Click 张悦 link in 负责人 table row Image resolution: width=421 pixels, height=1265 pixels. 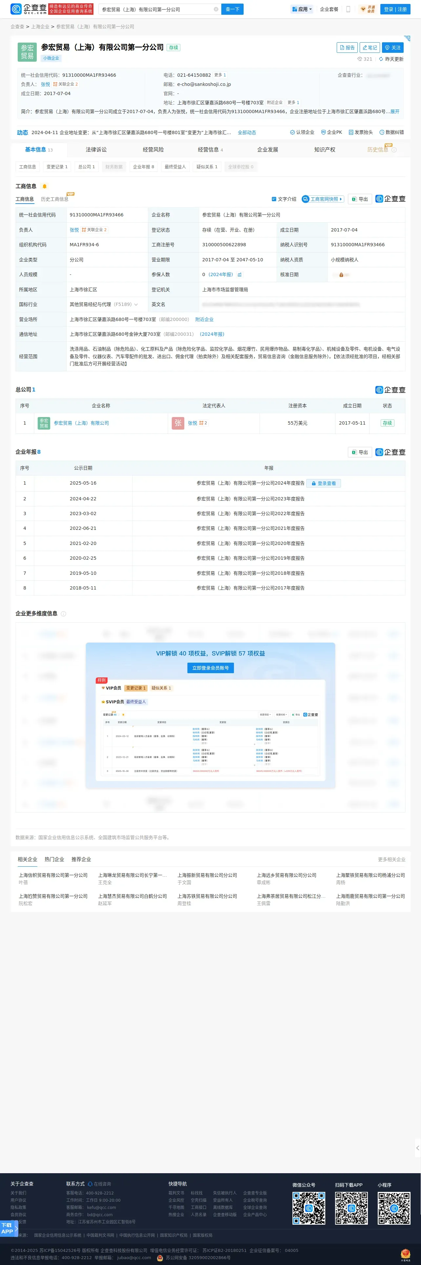[x=74, y=230]
